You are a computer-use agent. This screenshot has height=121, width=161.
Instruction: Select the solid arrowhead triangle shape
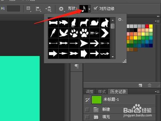84,43
